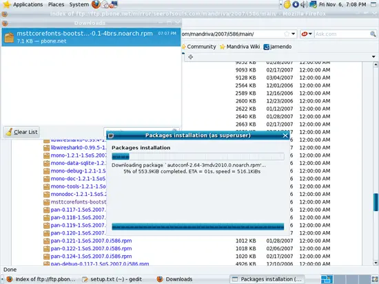Click the vertical scrollbar thumb in Firefox
The image size is (379, 284).
pos(376,202)
